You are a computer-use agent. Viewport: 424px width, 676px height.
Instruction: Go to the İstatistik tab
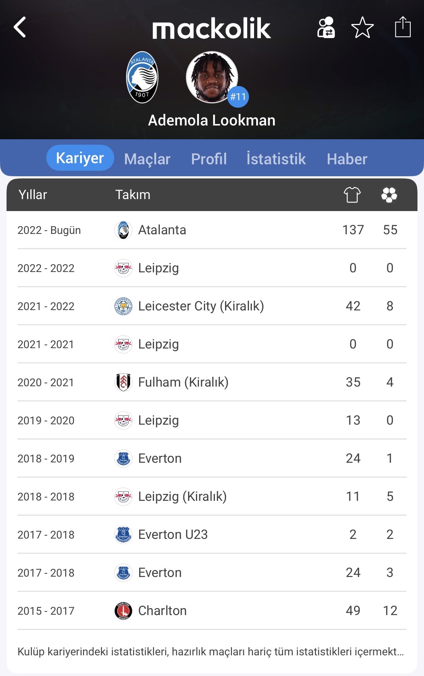(276, 159)
